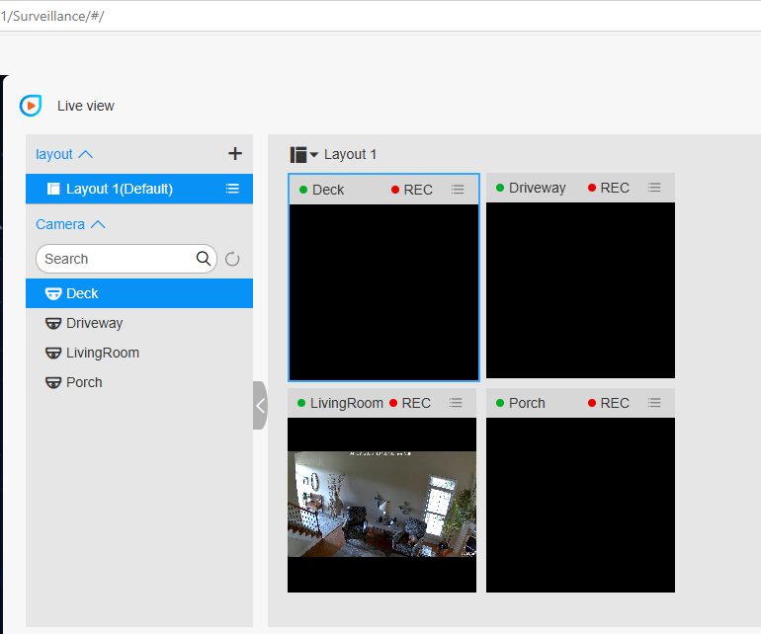The image size is (761, 634).
Task: Click Driveway tile green status dot
Action: tap(500, 188)
